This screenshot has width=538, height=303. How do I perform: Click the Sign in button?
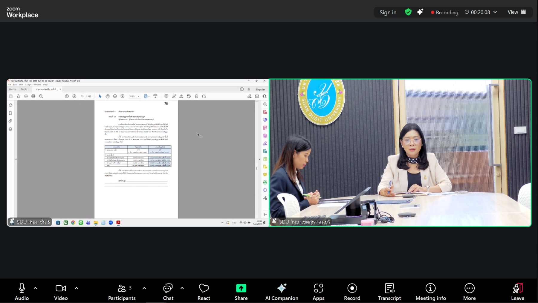click(388, 12)
